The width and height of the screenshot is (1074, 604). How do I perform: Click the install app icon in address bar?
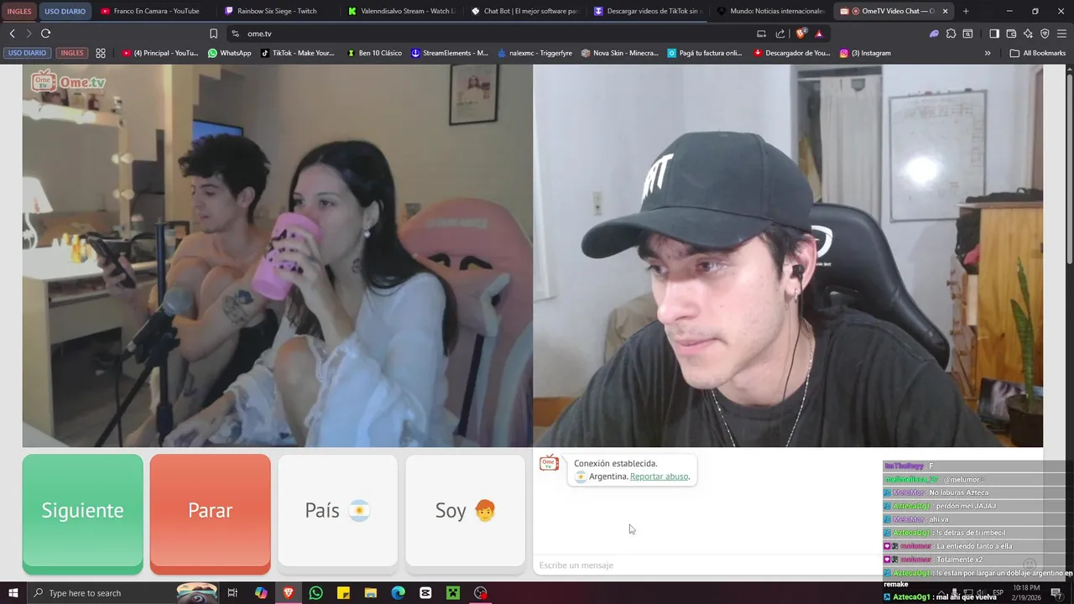pyautogui.click(x=761, y=34)
